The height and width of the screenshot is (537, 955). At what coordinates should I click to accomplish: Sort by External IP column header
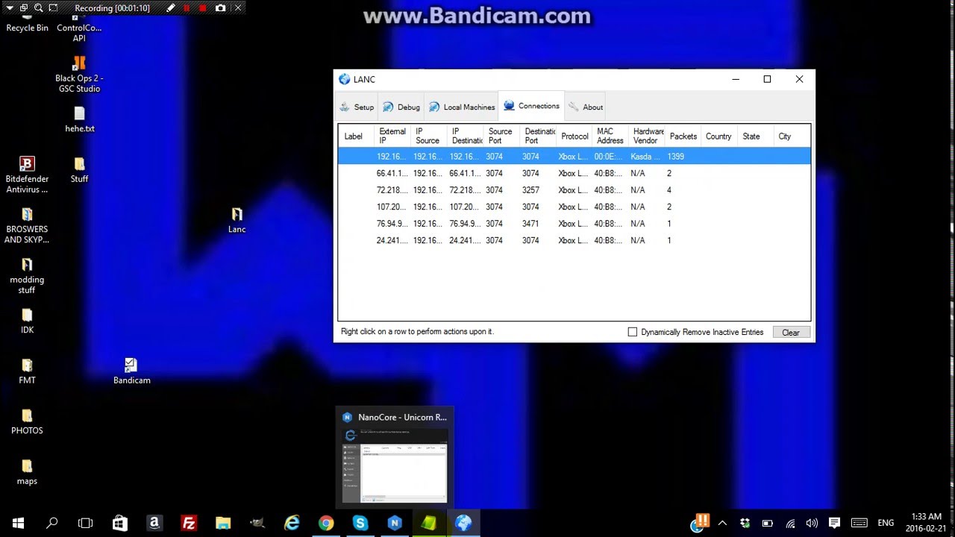tap(392, 136)
